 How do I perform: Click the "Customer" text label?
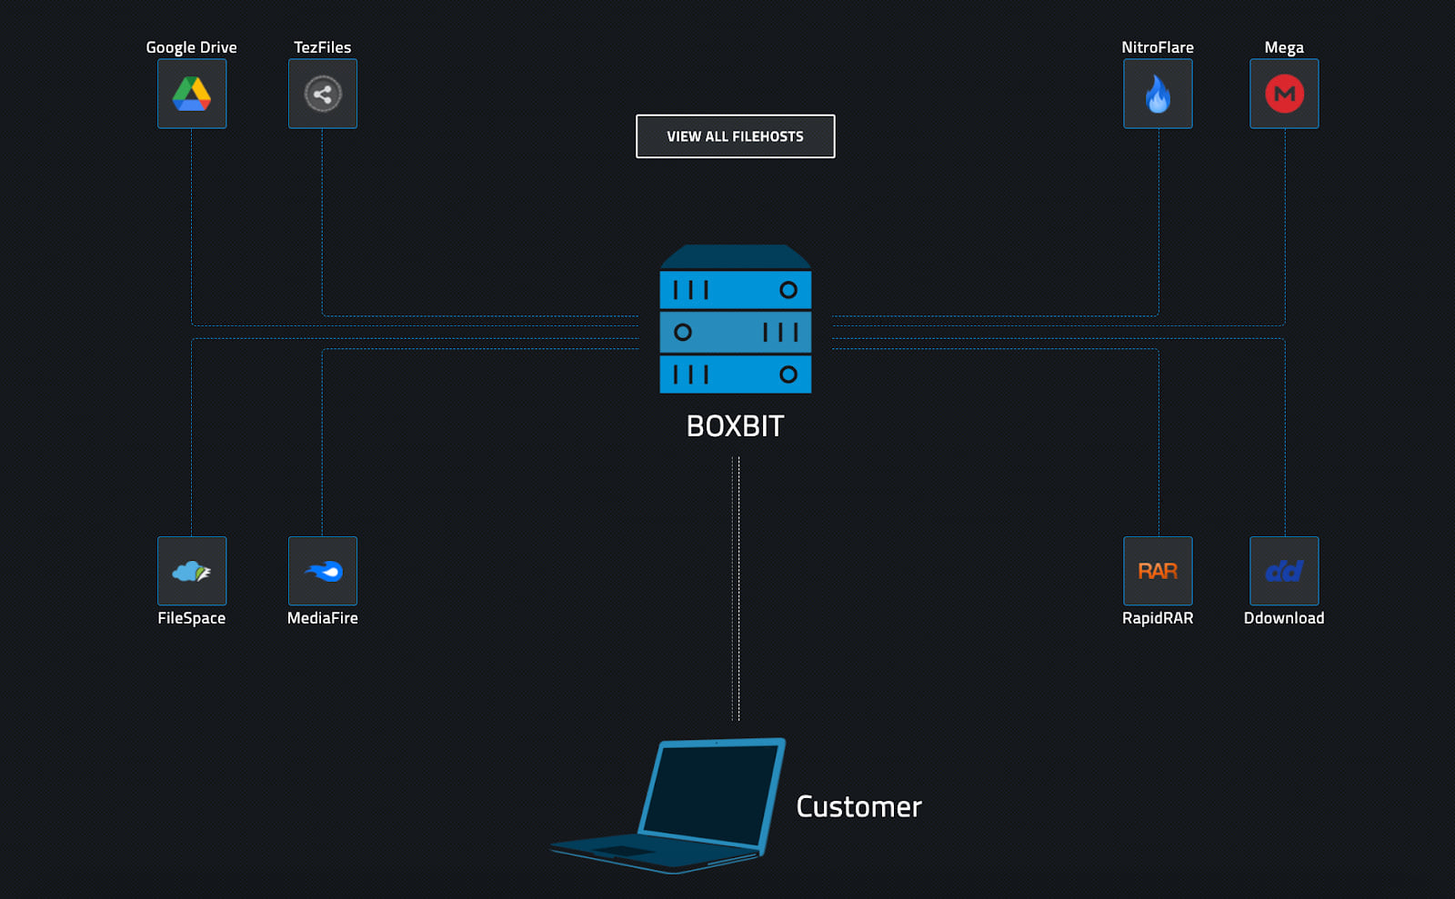coord(859,807)
